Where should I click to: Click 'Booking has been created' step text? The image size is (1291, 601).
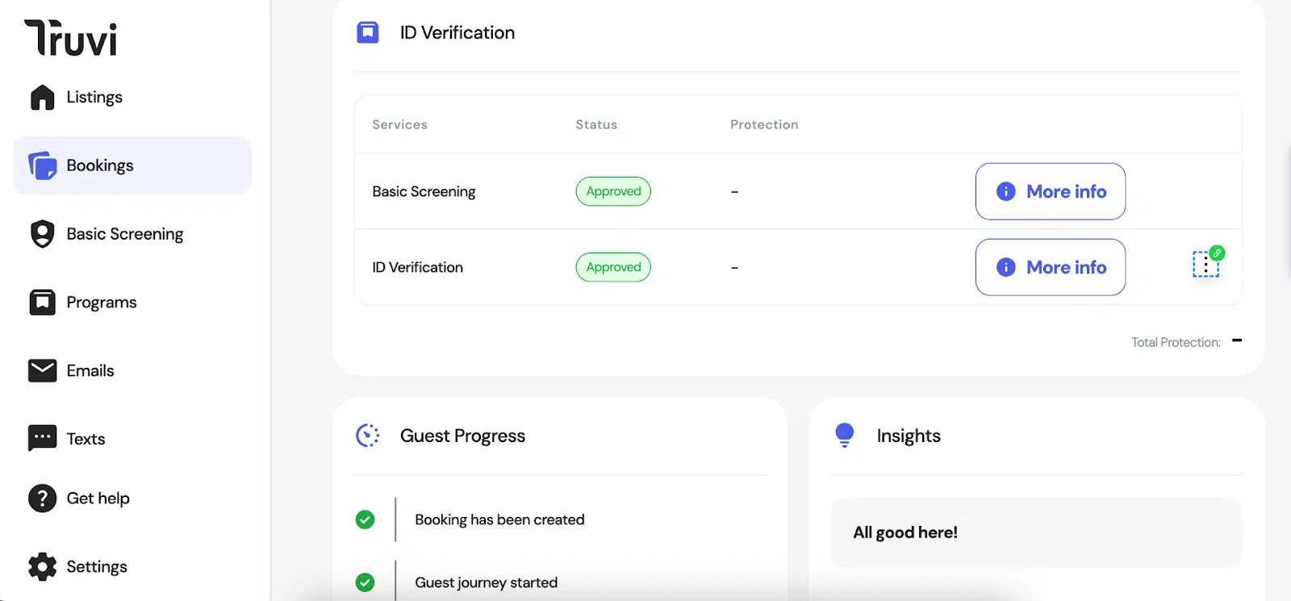tap(499, 520)
